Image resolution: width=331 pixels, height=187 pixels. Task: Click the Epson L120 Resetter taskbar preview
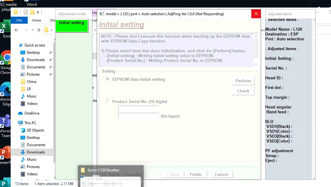pos(111,176)
